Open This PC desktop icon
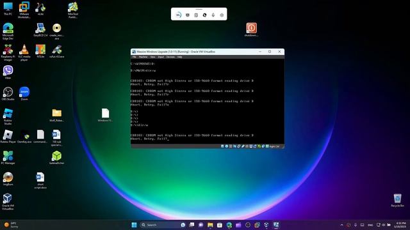 (8, 8)
